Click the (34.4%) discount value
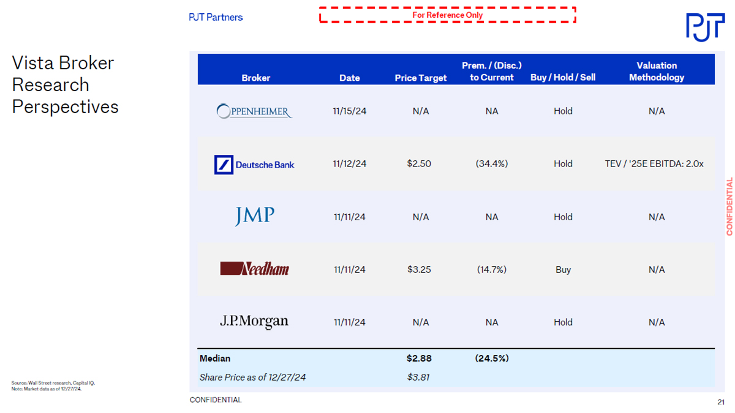The width and height of the screenshot is (735, 413). [x=492, y=164]
